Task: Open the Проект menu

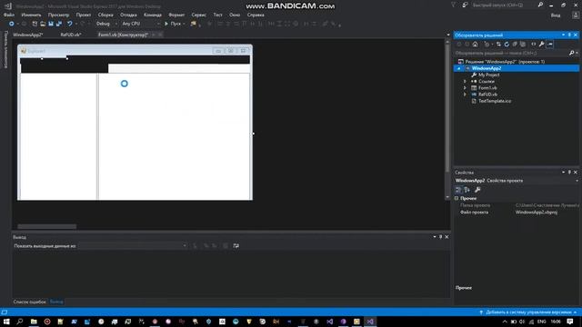Action: coord(83,15)
